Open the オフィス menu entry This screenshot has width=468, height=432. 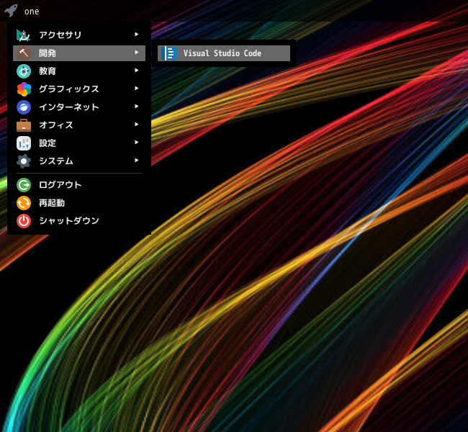(x=79, y=125)
